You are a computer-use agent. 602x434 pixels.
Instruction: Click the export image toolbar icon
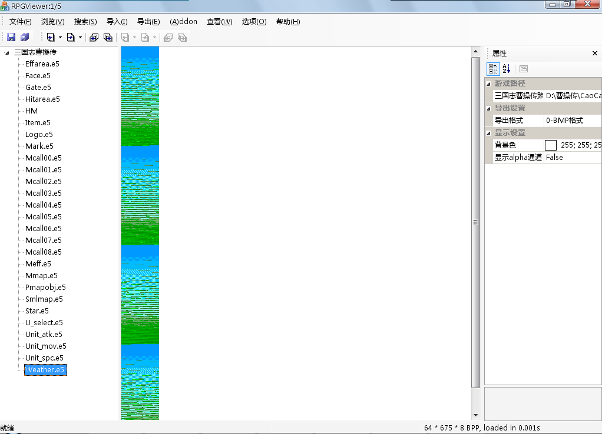71,38
